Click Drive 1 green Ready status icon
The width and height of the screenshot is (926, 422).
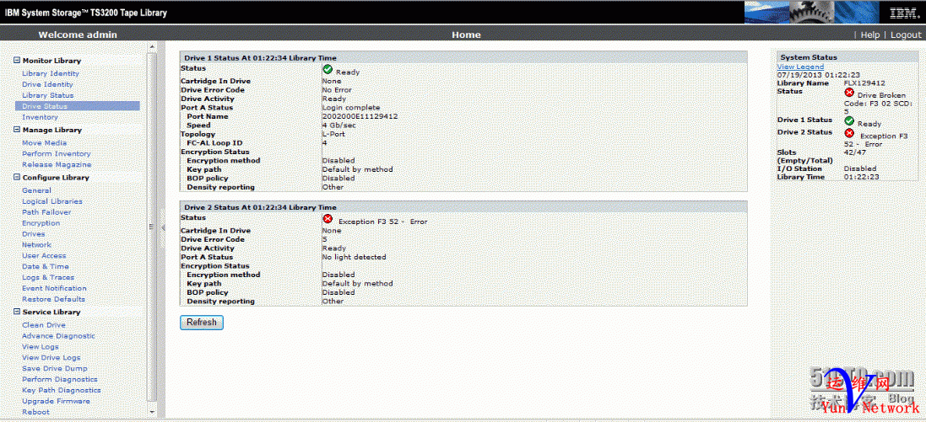[328, 70]
